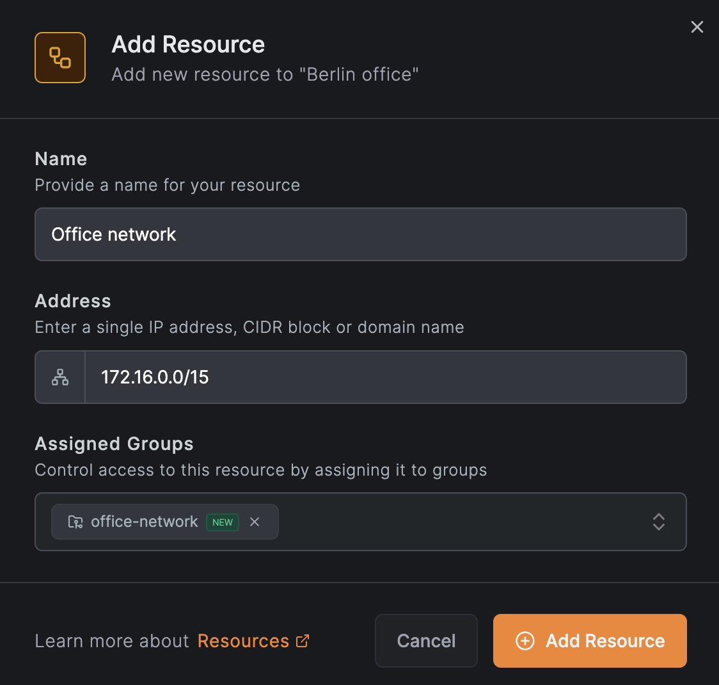Dismiss the dialog using the top-right X

tap(697, 27)
